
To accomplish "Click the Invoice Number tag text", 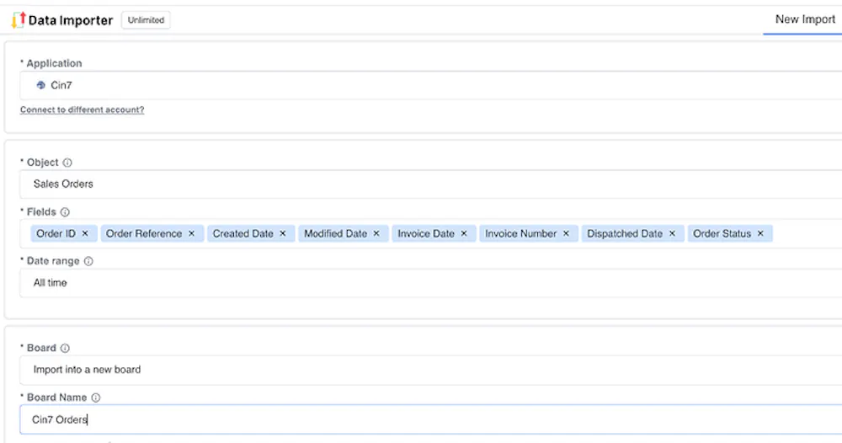I will point(521,233).
